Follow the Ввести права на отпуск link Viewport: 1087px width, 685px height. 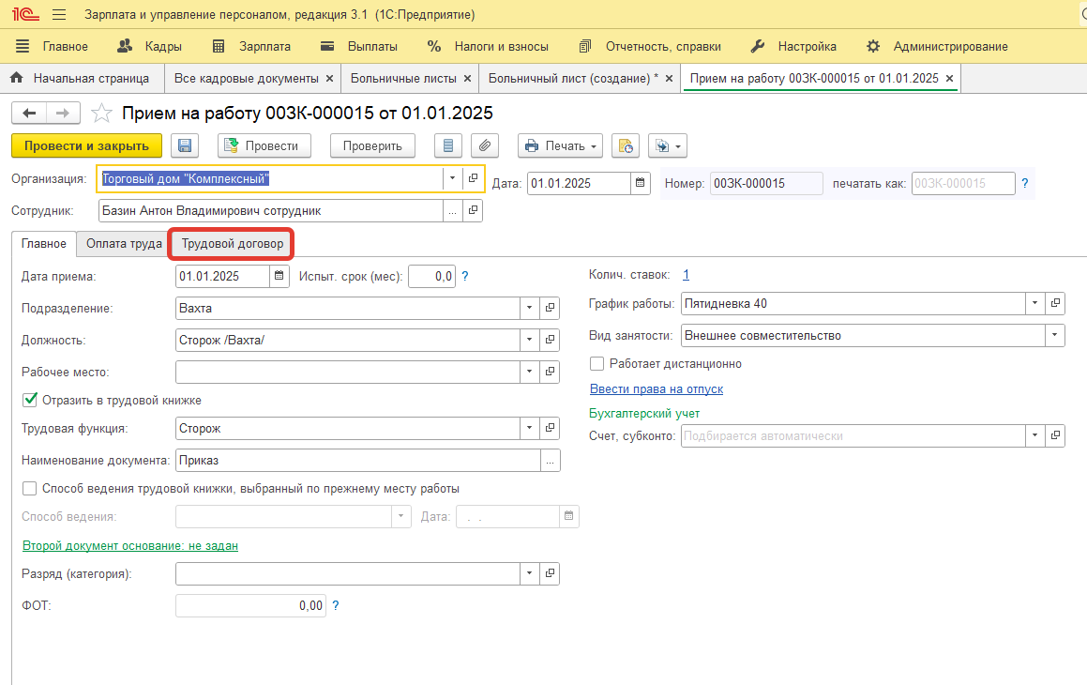(x=656, y=388)
